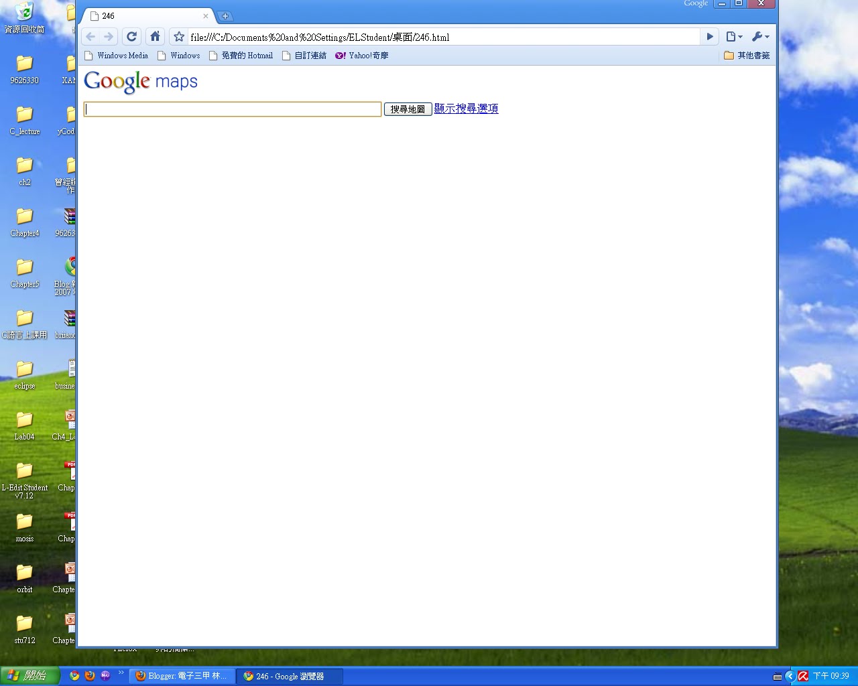
Task: Open the L-Edit Student v7.12 folder
Action: (24, 480)
